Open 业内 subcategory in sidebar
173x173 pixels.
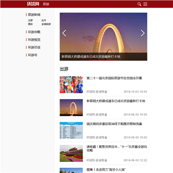(x=44, y=20)
